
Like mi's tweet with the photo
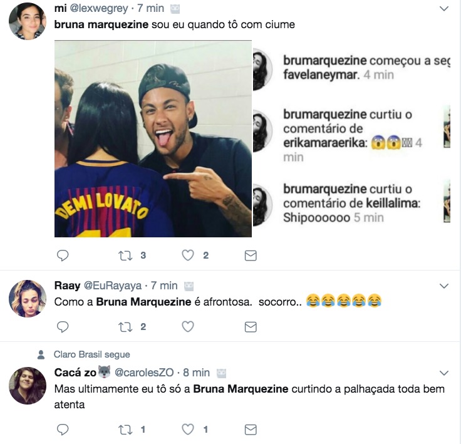187,255
